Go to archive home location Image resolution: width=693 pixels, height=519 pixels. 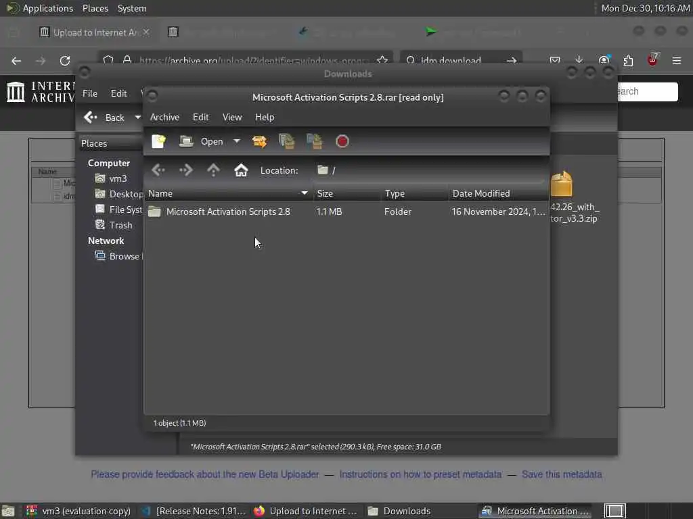coord(241,170)
